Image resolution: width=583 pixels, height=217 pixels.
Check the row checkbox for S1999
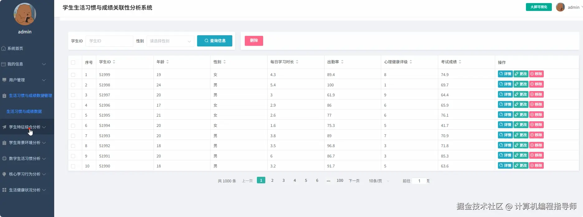pos(73,75)
